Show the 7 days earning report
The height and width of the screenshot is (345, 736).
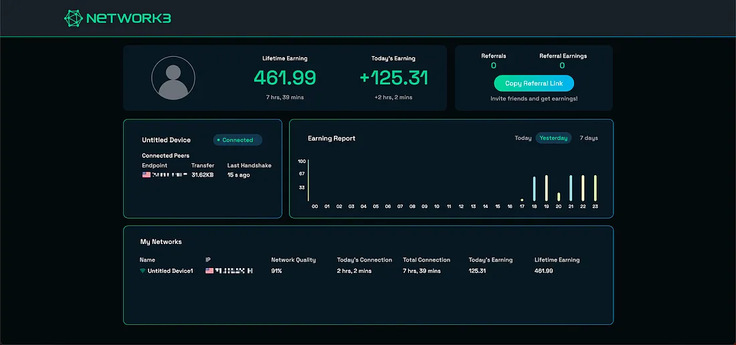(589, 138)
